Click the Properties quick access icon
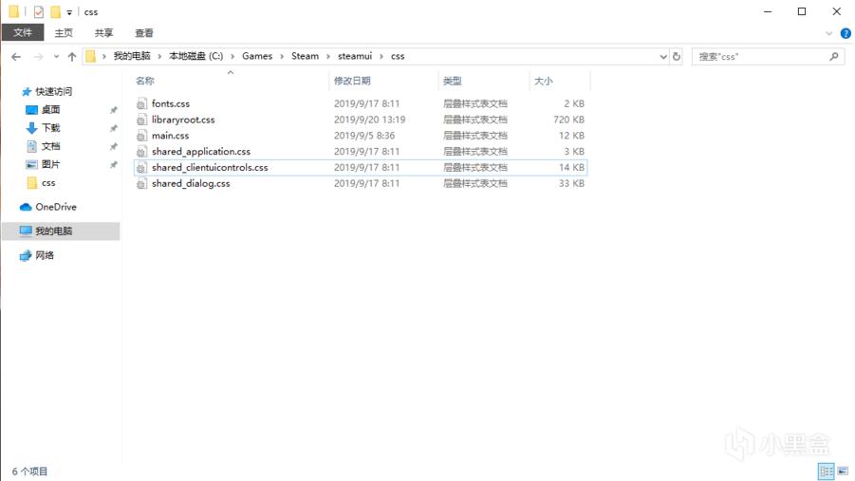The width and height of the screenshot is (855, 481). (39, 12)
